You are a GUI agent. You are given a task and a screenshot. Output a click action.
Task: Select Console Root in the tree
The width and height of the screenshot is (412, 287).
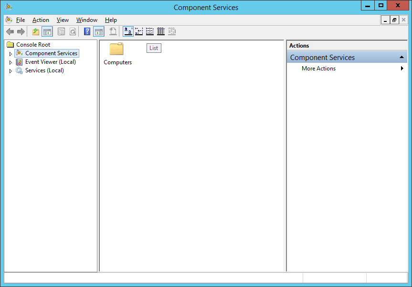pyautogui.click(x=33, y=45)
